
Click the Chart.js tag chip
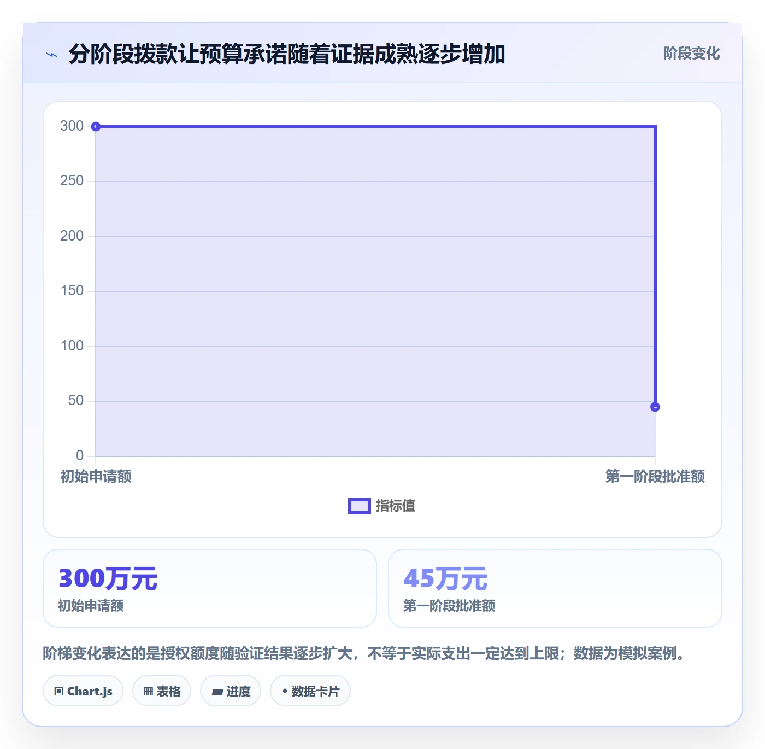pos(83,691)
